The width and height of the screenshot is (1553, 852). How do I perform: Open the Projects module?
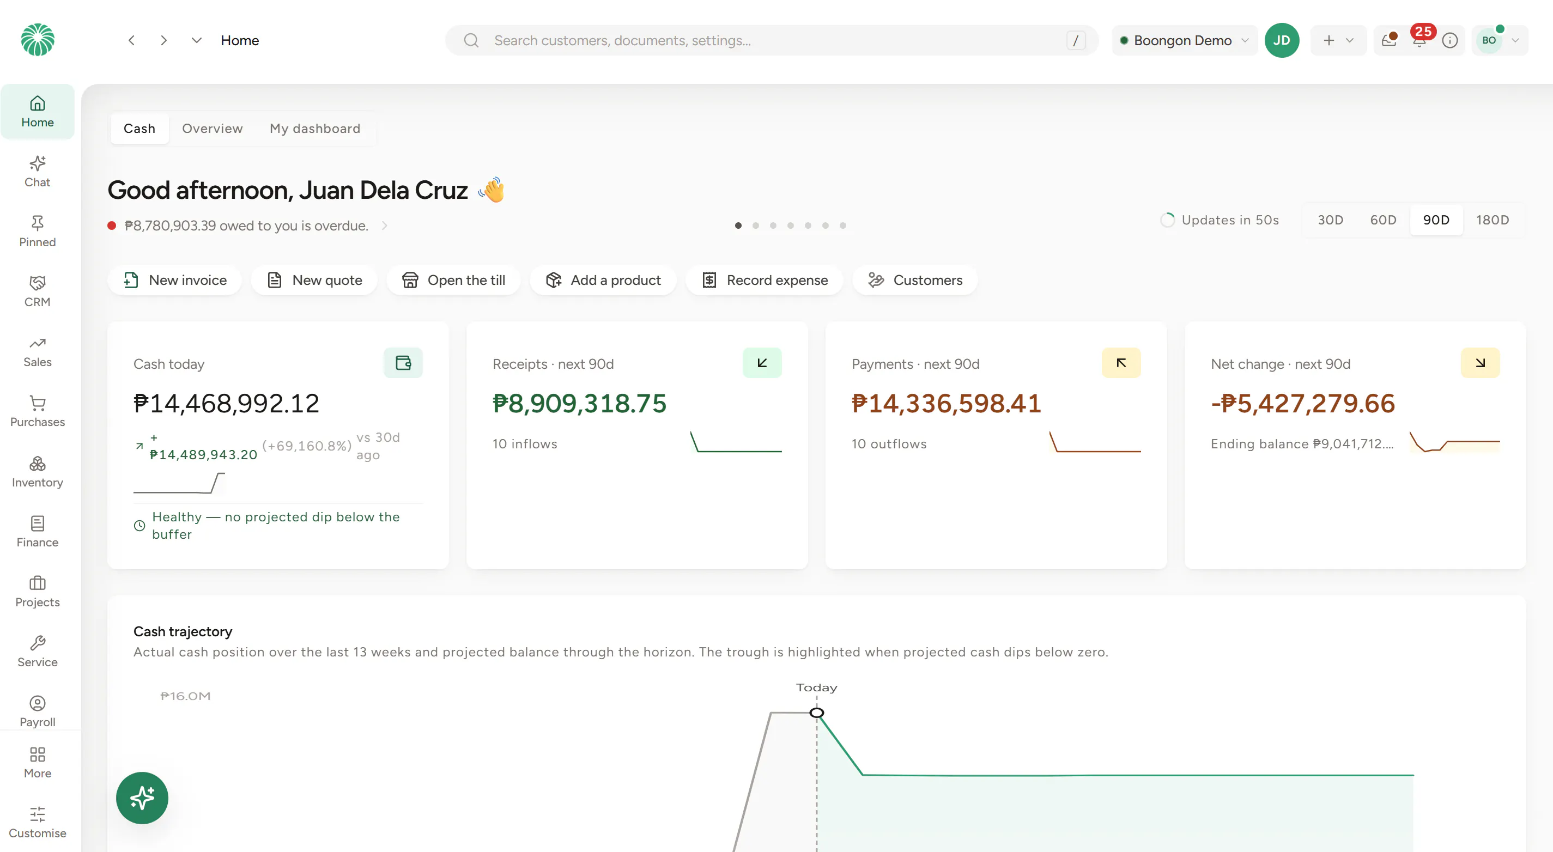click(x=38, y=592)
